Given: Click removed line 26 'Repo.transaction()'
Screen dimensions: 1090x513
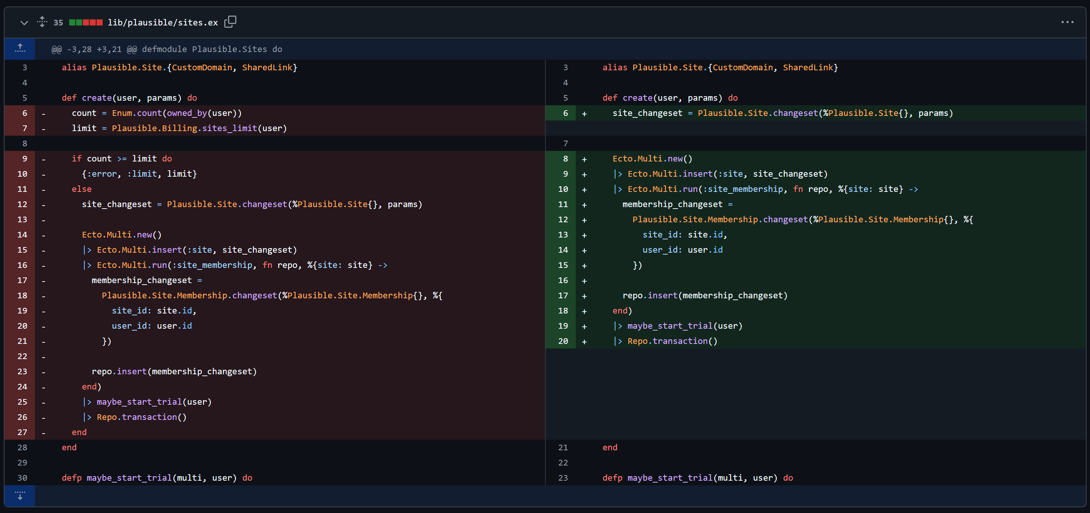Looking at the screenshot, I should click(x=135, y=417).
